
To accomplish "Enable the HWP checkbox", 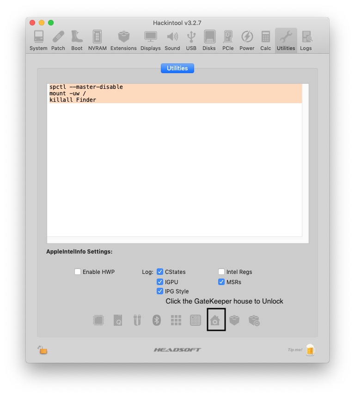I will [78, 272].
